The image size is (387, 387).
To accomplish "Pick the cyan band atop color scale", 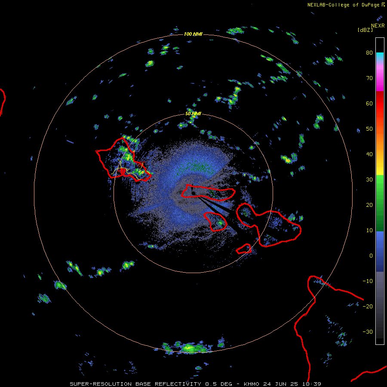I will tap(380, 56).
